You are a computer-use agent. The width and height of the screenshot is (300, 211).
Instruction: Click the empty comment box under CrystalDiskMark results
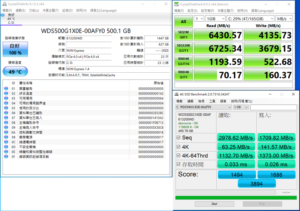234,85
